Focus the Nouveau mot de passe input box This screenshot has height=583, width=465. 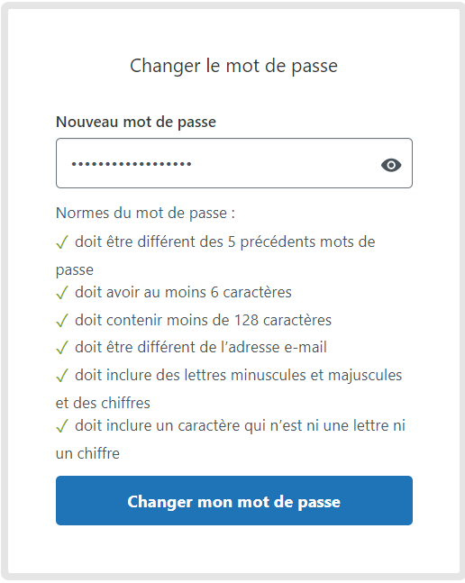[234, 163]
